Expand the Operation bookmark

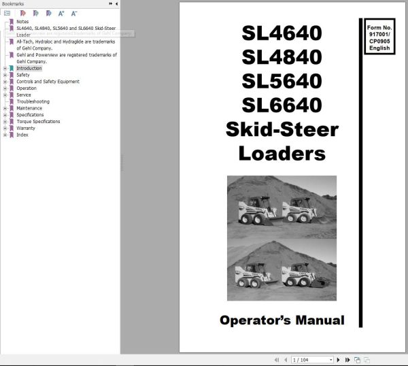5,88
